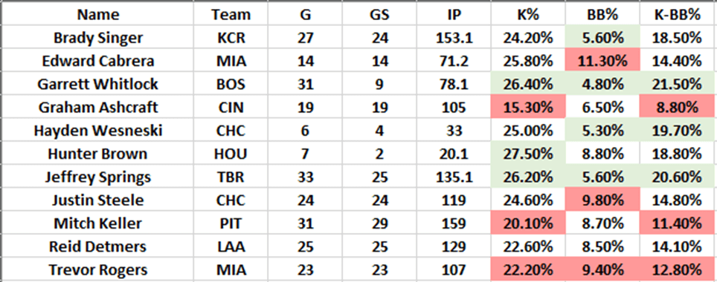Click Garrett Whitlock's green 26.40% K% cell

pos(528,84)
